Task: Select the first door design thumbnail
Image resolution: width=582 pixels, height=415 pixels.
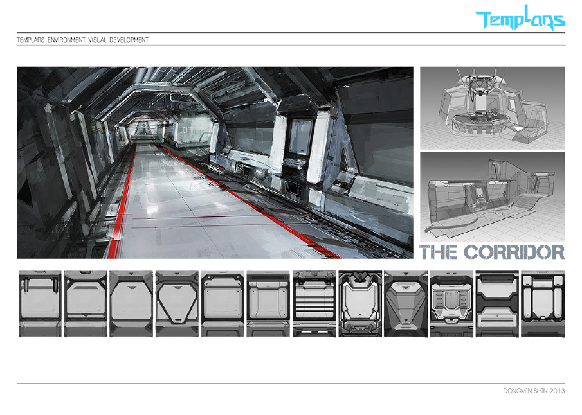Action: coord(40,303)
